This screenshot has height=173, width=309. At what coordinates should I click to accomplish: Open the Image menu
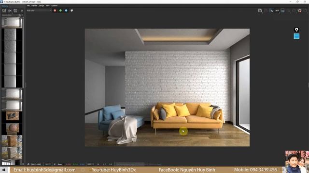point(42,6)
